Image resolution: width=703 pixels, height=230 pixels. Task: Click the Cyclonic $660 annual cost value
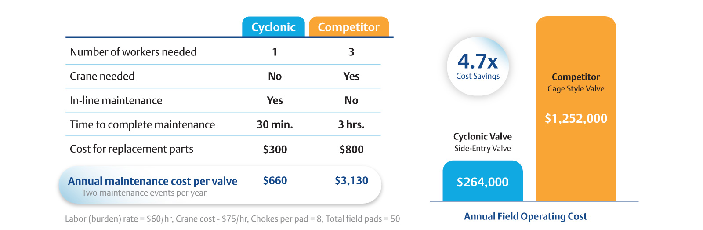point(275,180)
